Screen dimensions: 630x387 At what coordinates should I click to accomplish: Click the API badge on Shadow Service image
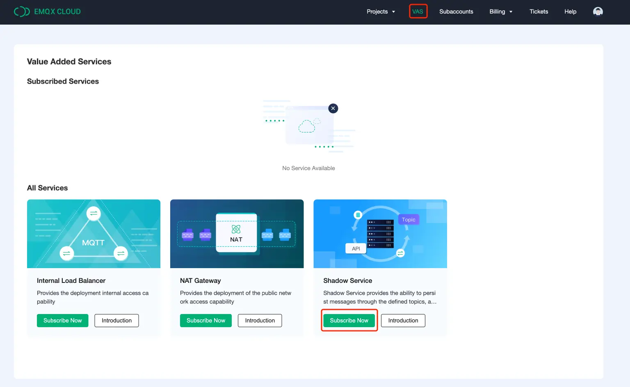[x=356, y=248]
